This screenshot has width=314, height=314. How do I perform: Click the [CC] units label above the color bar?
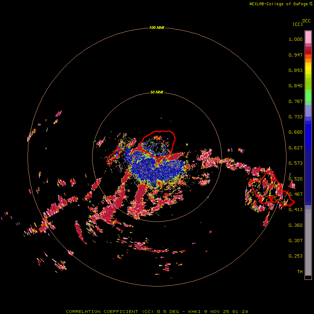click(298, 24)
